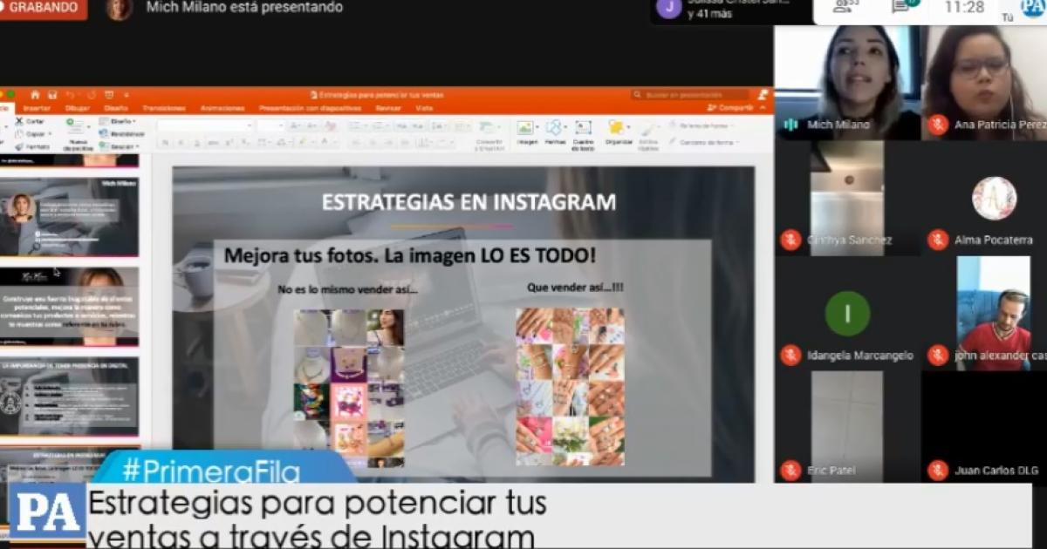Select the Mich Milano portrait slide thumbnail
This screenshot has height=549, width=1047.
pos(69,218)
